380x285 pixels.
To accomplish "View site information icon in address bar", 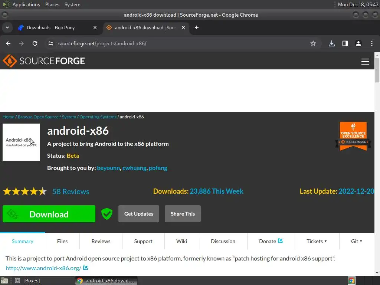I will 51,43.
